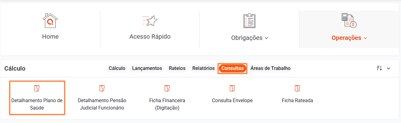The image size is (401, 123).
Task: Switch to the Lançamentos tab
Action: click(147, 68)
